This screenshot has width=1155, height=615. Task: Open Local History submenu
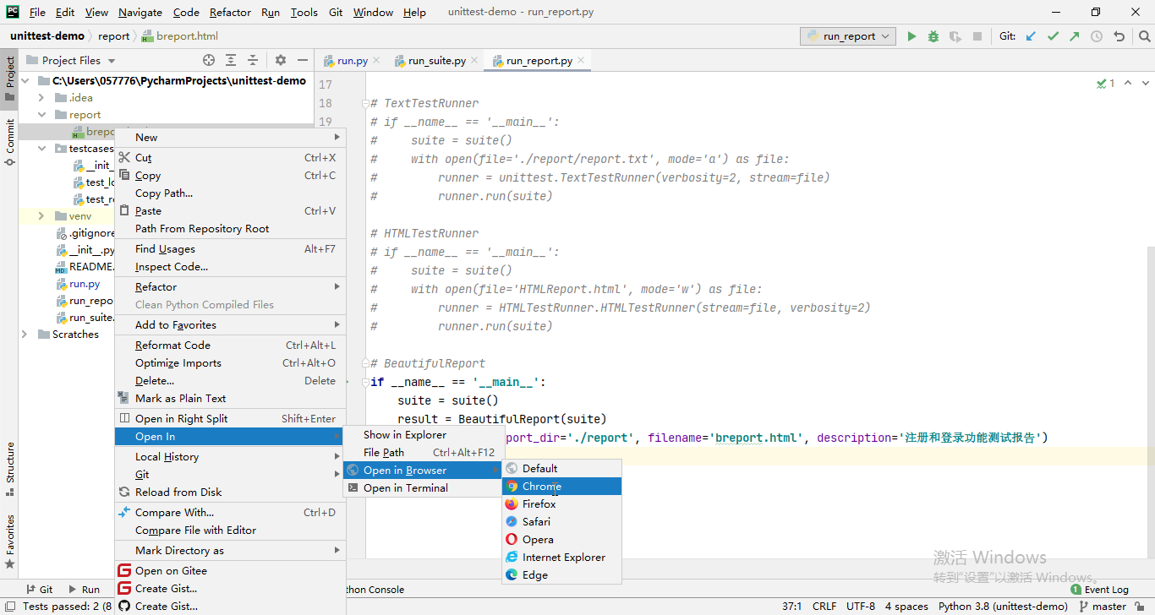[230, 457]
